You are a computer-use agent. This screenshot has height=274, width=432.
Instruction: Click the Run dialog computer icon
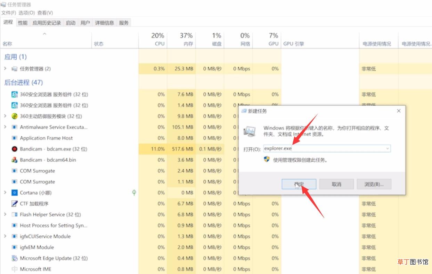[250, 131]
